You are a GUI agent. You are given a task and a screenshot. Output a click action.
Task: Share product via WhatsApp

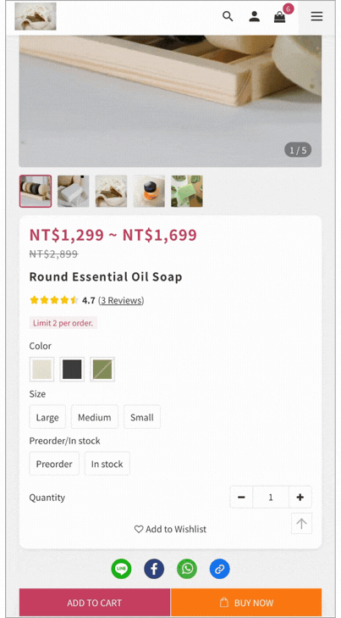[187, 569]
